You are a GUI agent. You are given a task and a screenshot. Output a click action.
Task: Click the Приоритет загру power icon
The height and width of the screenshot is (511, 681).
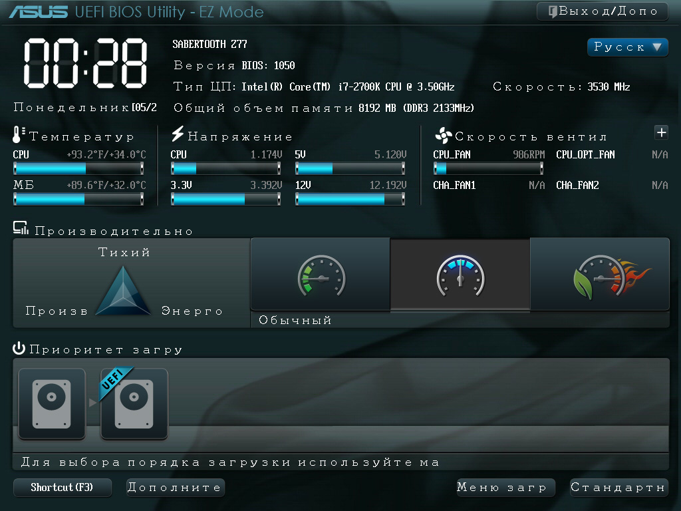tap(19, 349)
